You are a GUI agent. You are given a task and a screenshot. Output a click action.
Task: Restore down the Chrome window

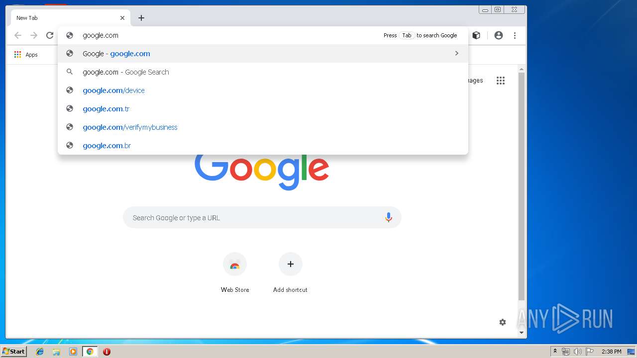pos(498,9)
